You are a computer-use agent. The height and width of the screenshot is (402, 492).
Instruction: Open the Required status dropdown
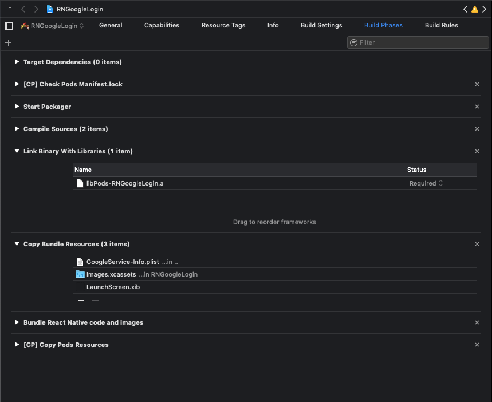(426, 183)
